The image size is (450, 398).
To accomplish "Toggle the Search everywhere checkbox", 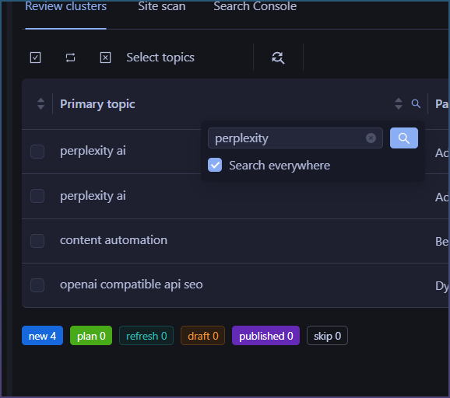I will click(x=215, y=165).
